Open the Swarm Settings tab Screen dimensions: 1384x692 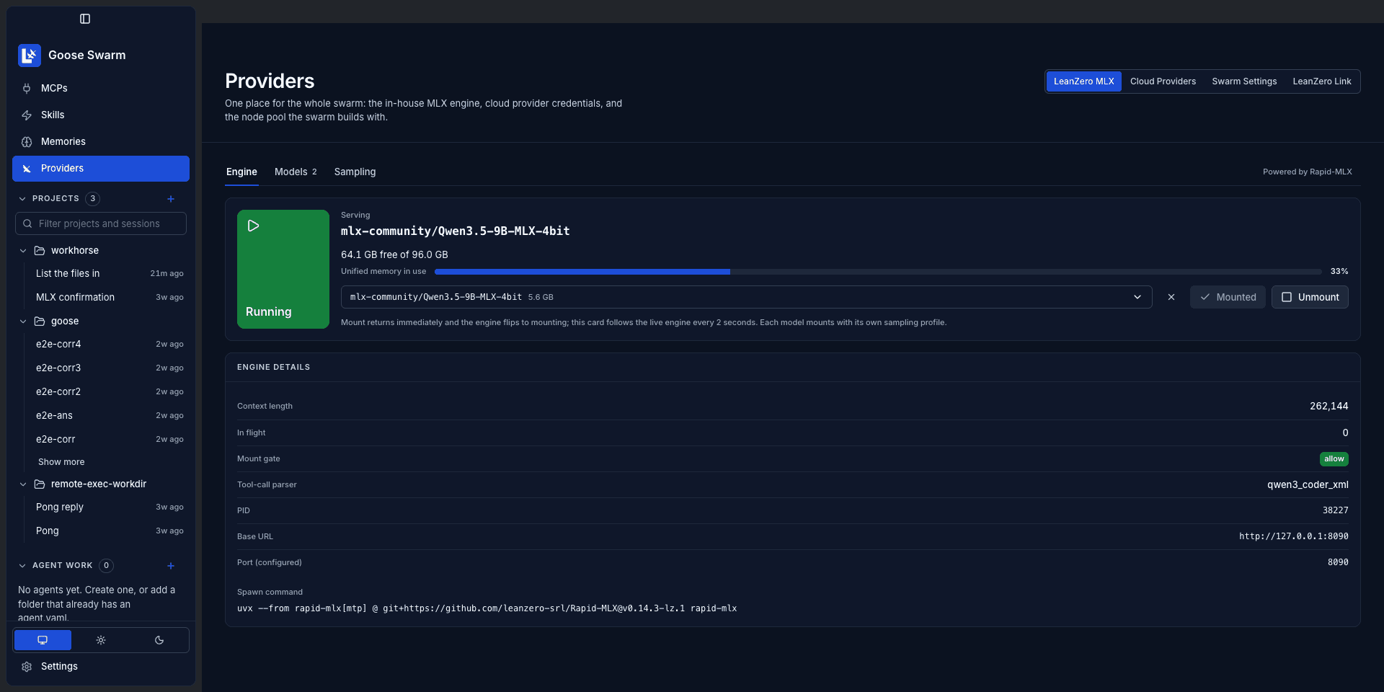(1244, 81)
